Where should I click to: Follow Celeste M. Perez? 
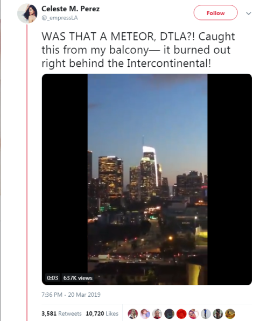[x=215, y=13]
